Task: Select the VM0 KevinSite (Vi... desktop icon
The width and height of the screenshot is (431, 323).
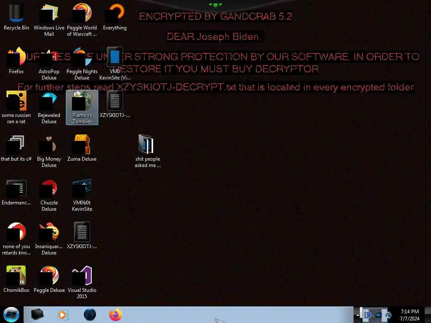Action: pyautogui.click(x=115, y=63)
